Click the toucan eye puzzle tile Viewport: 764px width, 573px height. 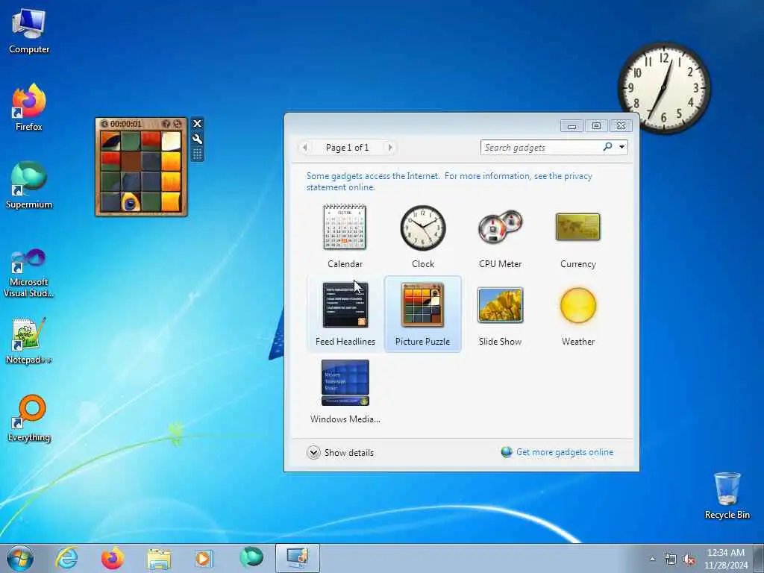[x=131, y=203]
